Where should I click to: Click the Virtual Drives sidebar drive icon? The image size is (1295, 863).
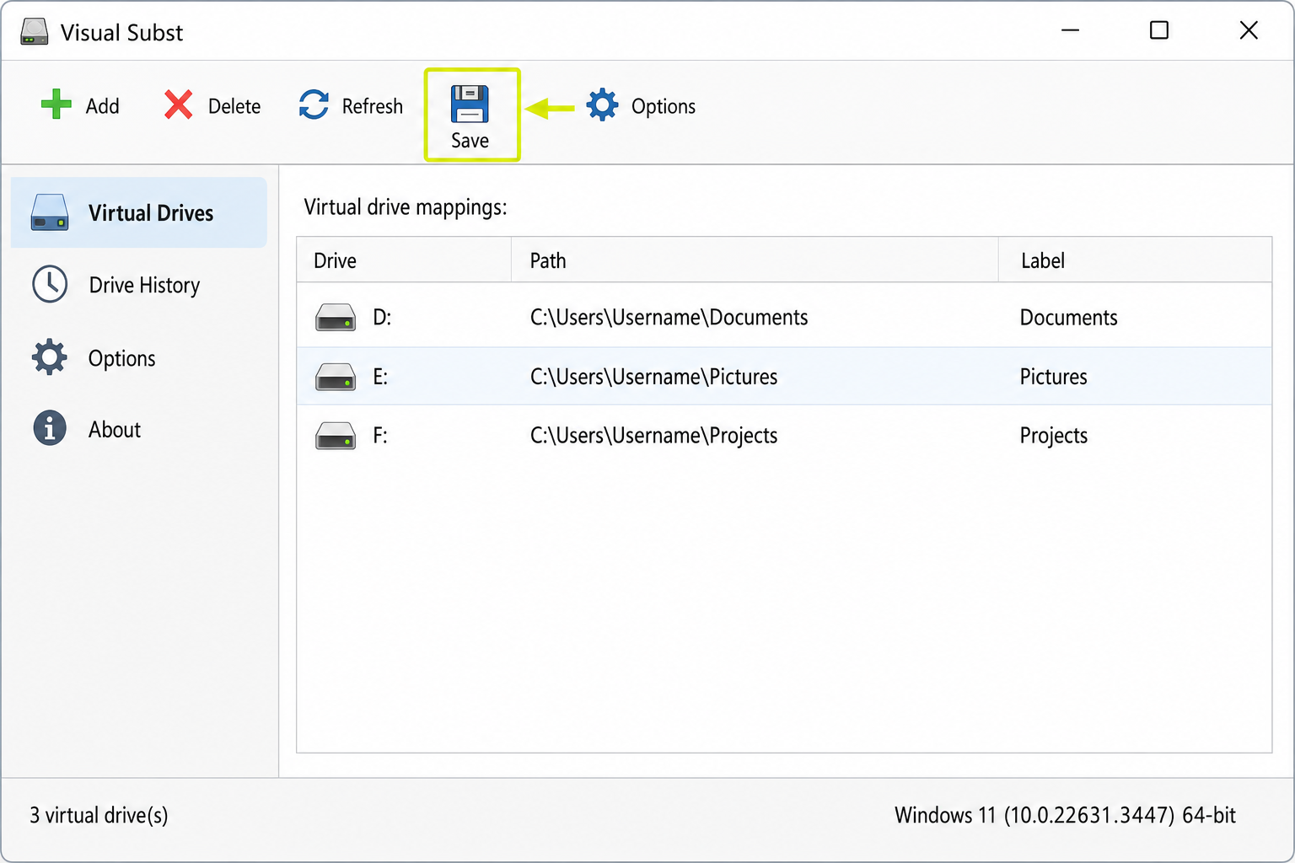[50, 212]
